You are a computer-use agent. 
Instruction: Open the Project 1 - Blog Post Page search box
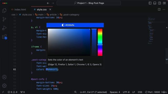(89, 3)
